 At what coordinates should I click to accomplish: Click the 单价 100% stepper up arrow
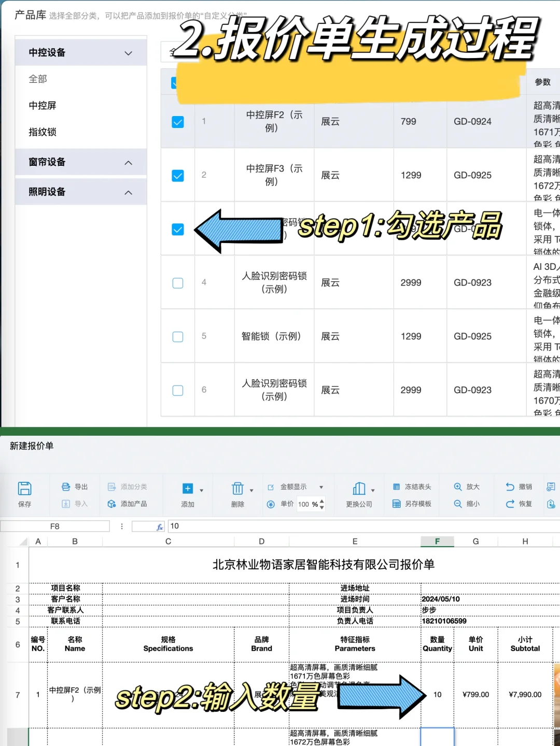click(322, 500)
